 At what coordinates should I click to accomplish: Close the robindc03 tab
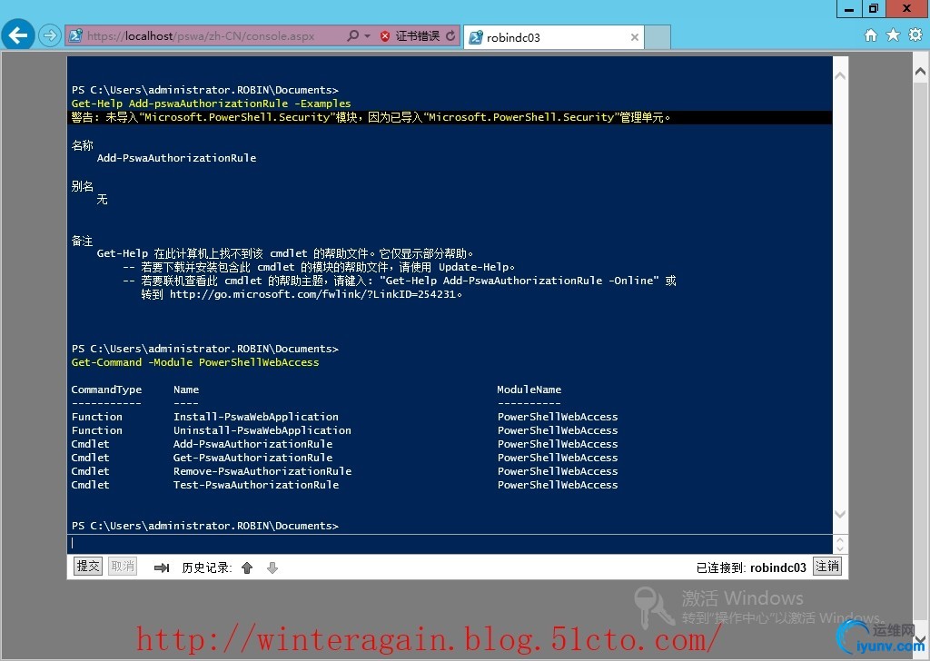click(635, 37)
